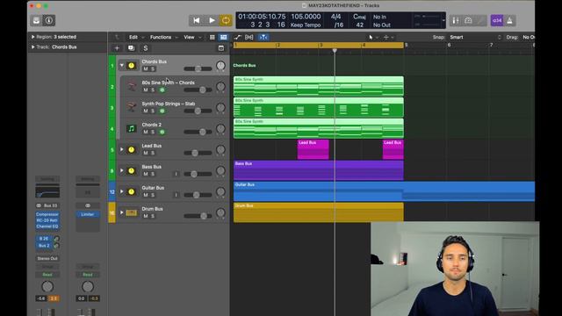
Task: Toggle the Flex show/hide icon
Action: [x=249, y=37]
